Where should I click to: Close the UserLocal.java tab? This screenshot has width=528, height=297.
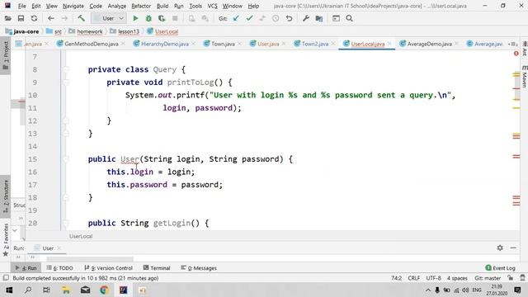coord(389,44)
